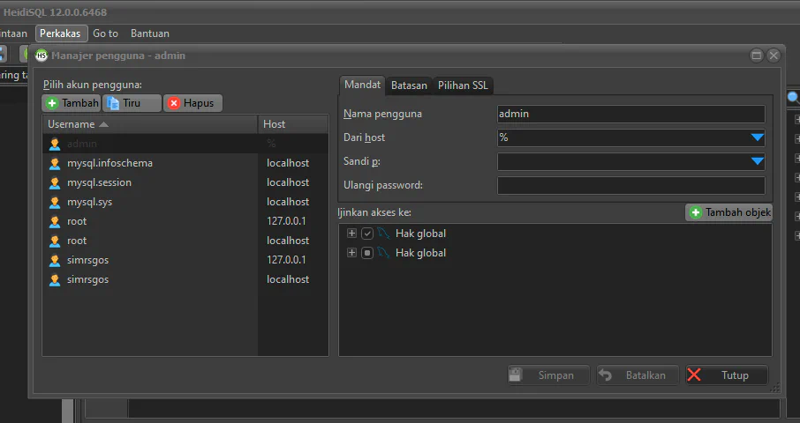
Task: Open the Pilihan SSL tab
Action: click(463, 85)
